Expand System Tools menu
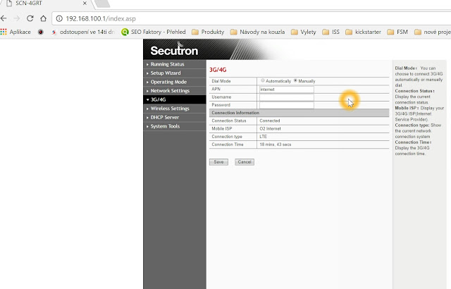 [x=175, y=126]
